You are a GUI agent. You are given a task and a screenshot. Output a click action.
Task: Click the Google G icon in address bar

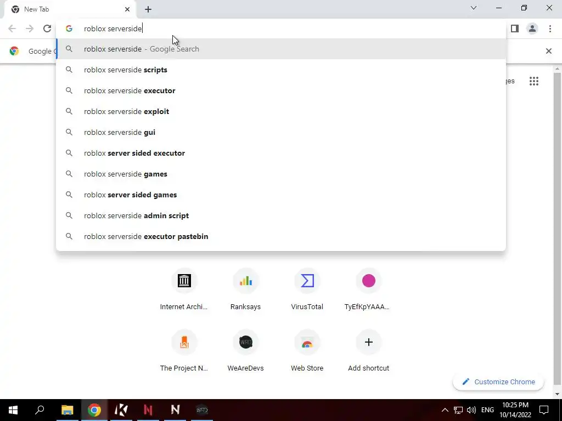pos(69,29)
